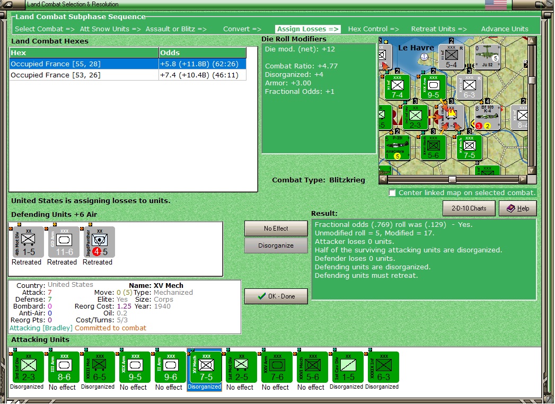Click the map horizontal scrollbar right arrow

point(523,179)
